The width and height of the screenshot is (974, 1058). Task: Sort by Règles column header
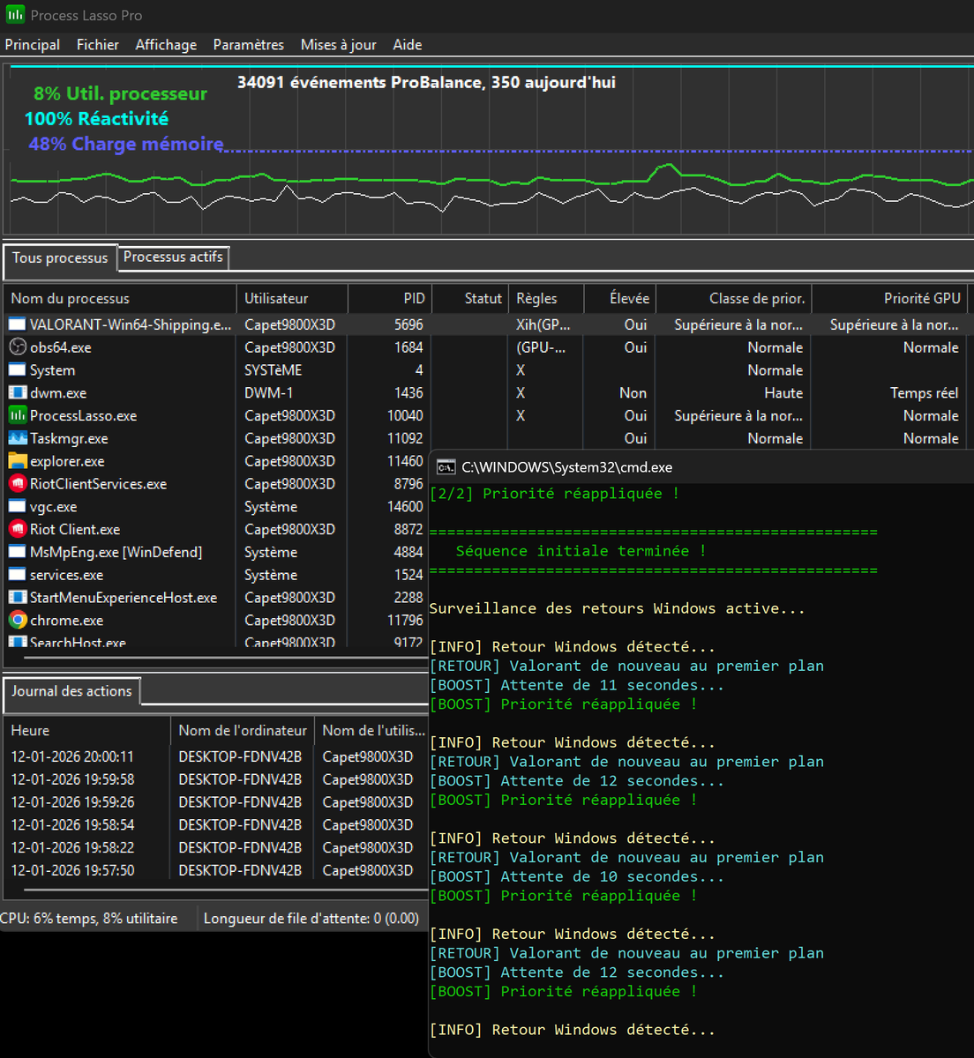pos(545,298)
